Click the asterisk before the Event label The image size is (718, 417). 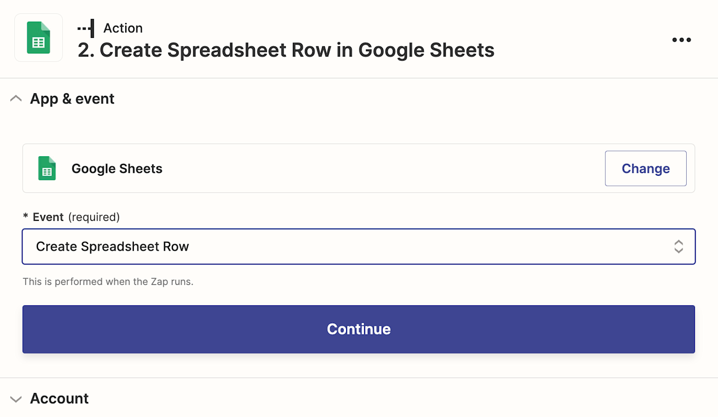point(26,217)
